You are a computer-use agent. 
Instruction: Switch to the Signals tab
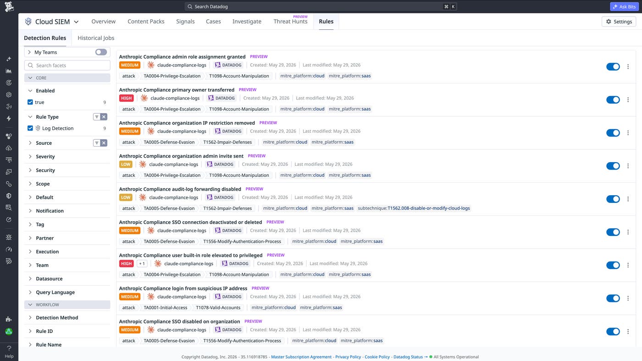[185, 22]
